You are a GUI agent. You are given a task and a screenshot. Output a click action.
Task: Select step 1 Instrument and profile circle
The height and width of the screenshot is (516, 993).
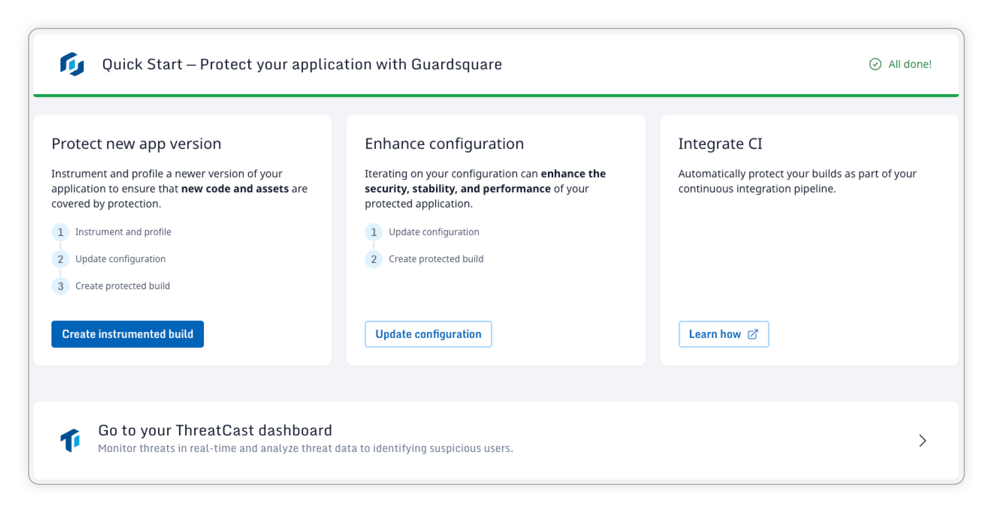pyautogui.click(x=60, y=232)
